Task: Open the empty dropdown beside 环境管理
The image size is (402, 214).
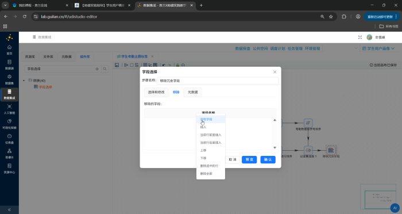Action: (x=341, y=48)
